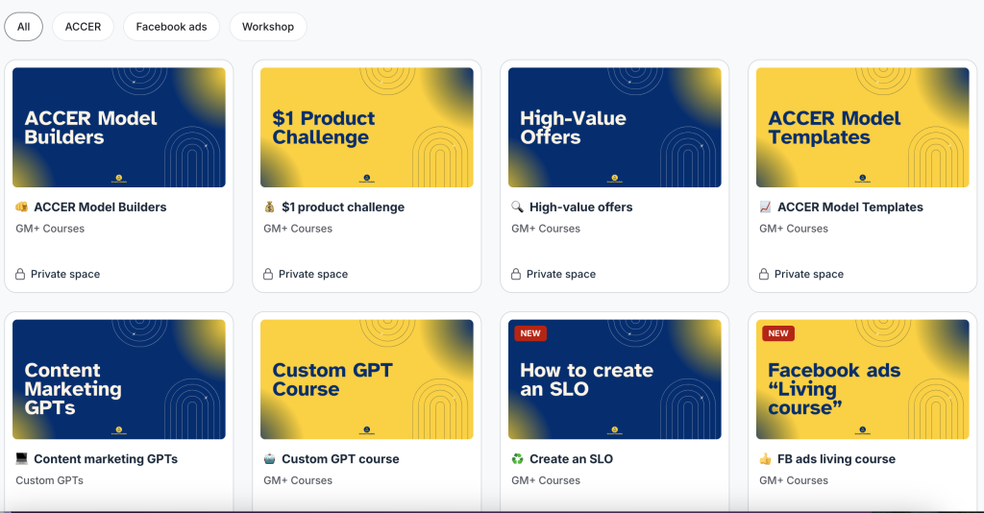Image resolution: width=984 pixels, height=513 pixels.
Task: Click the lock icon under ACCER Model Templates
Action: click(x=764, y=275)
